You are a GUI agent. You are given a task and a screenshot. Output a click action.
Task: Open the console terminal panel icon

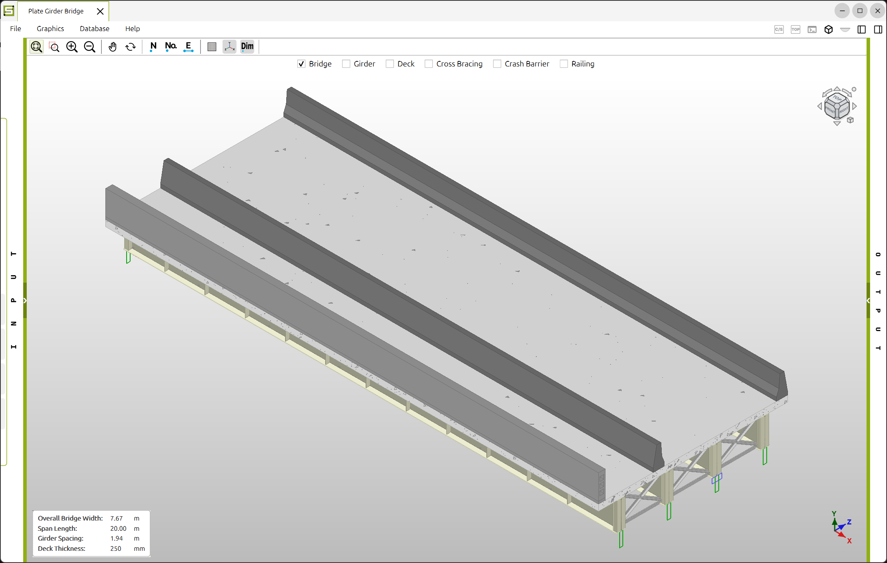tap(812, 29)
